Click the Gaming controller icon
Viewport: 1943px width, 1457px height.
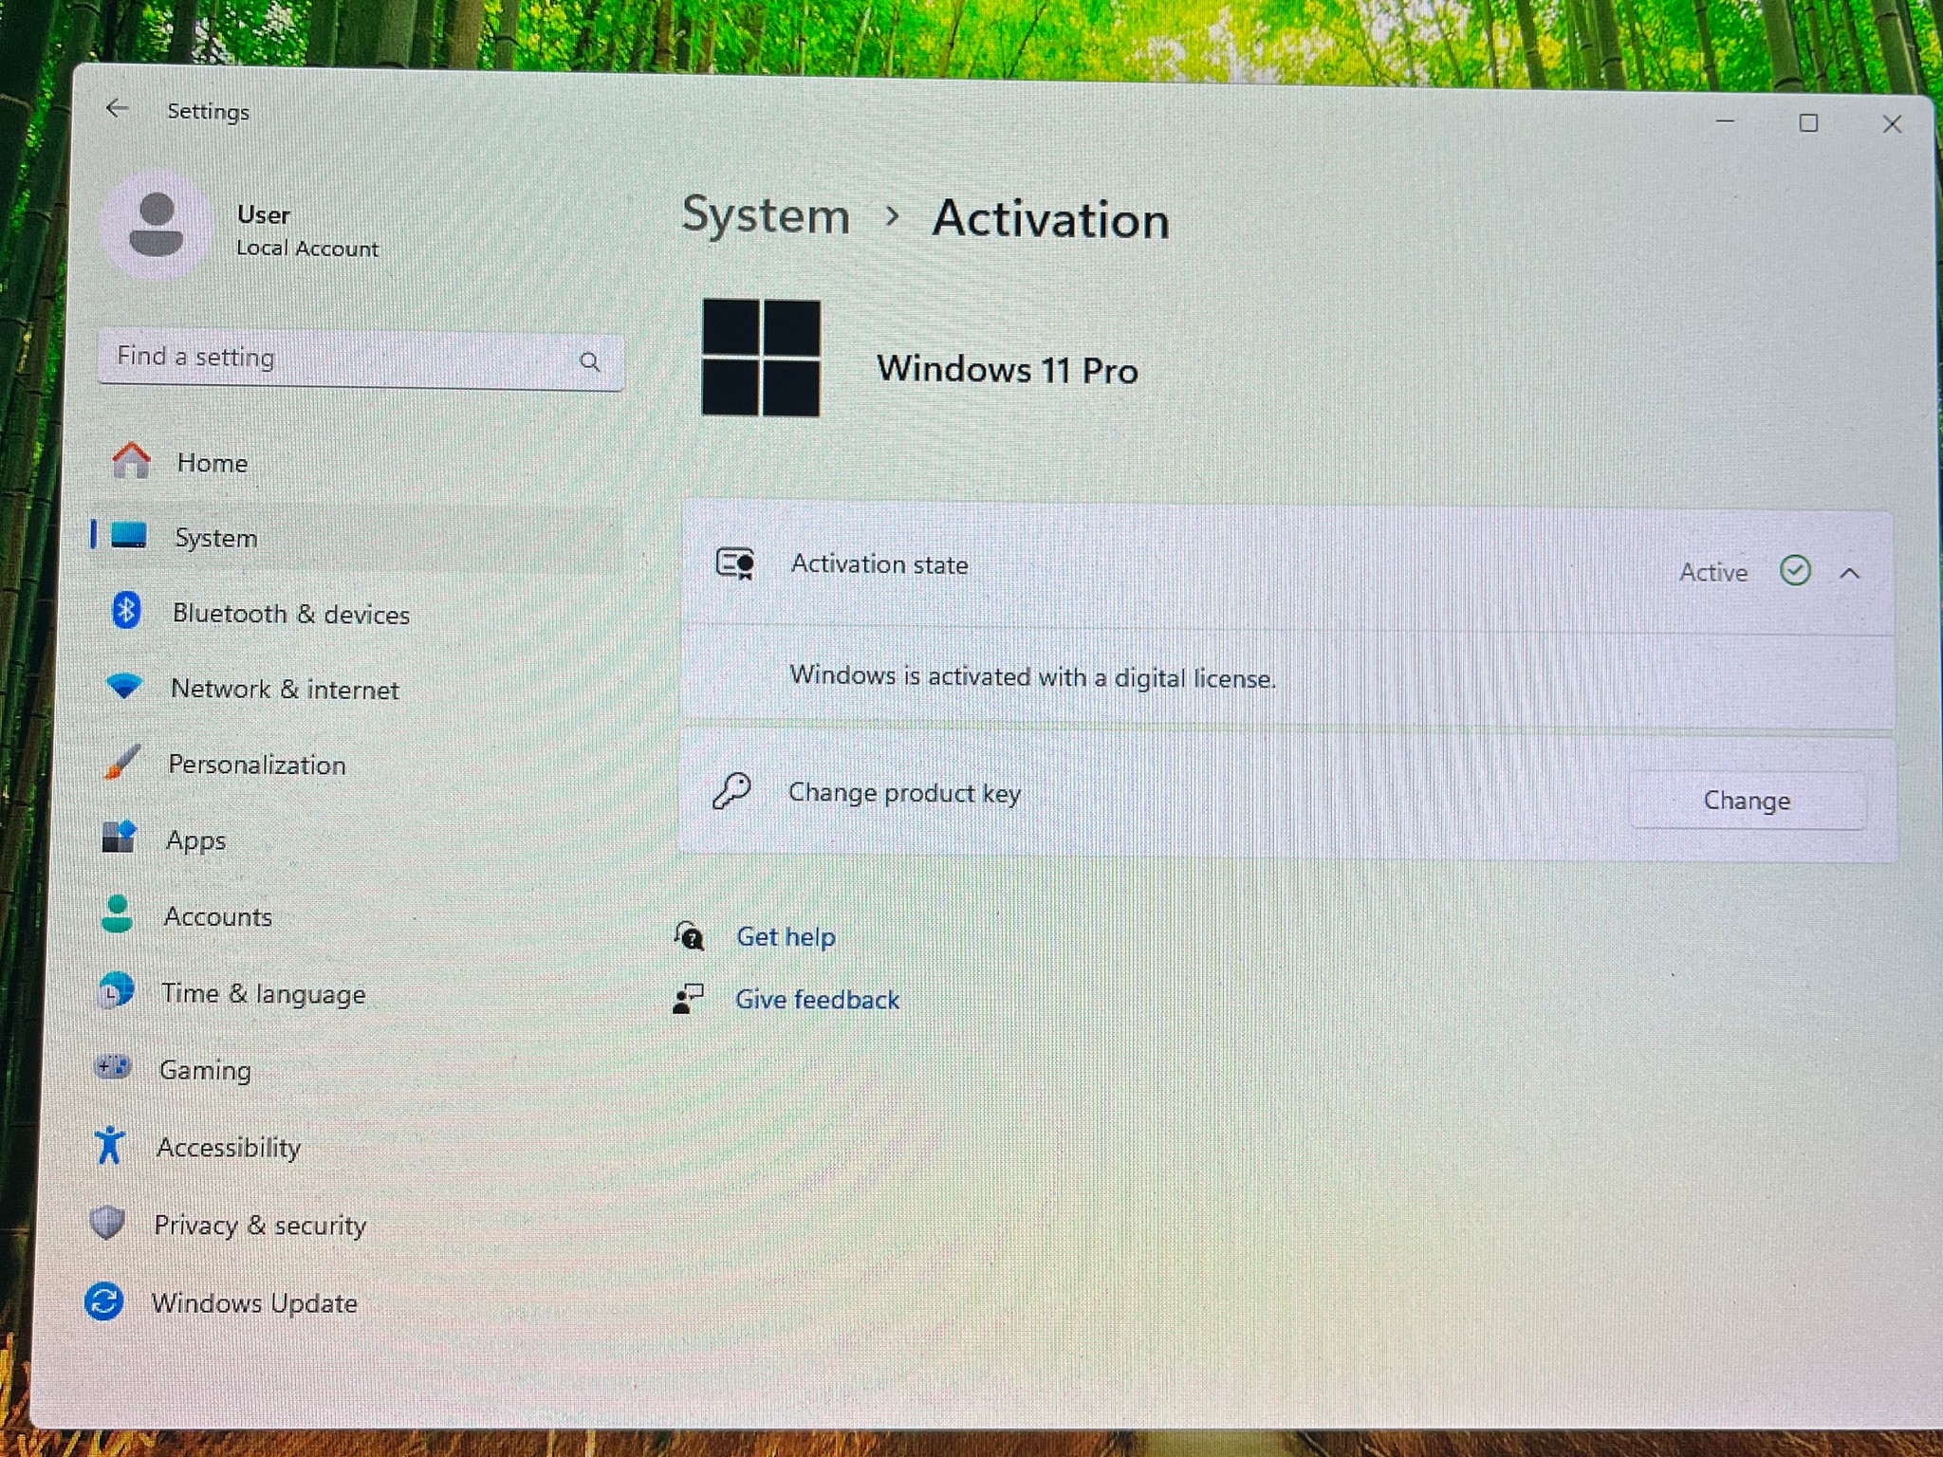[113, 1067]
